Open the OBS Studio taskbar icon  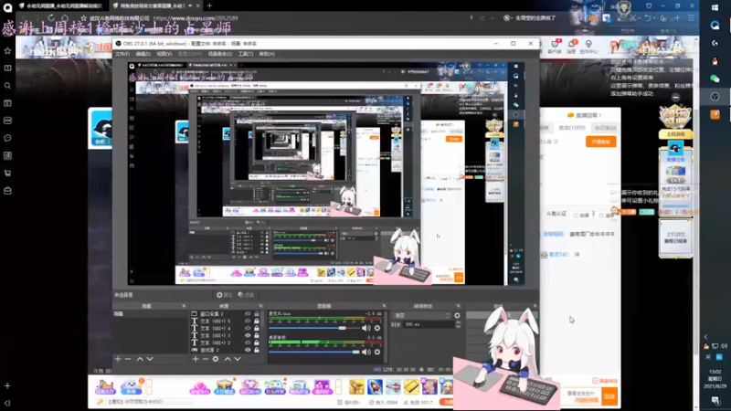[x=715, y=97]
